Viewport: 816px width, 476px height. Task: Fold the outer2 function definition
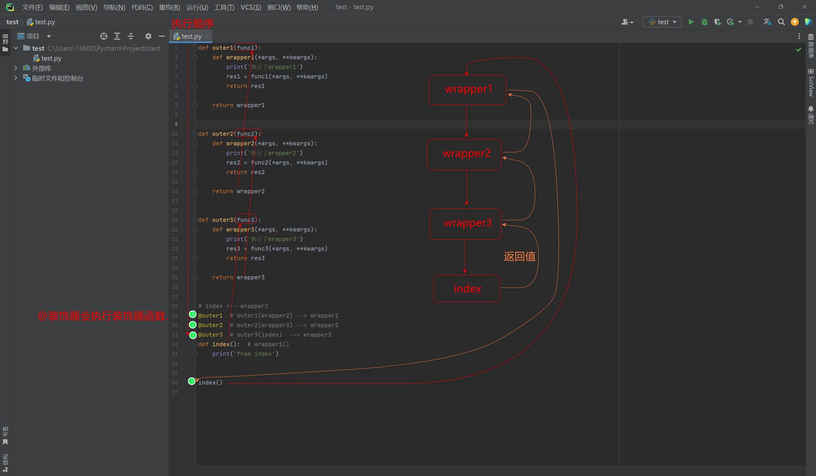coord(195,134)
